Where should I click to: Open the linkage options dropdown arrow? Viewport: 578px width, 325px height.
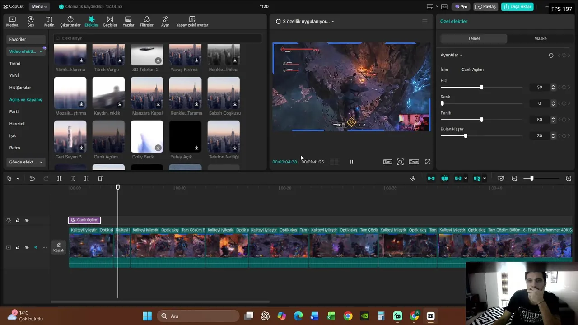coord(466,178)
